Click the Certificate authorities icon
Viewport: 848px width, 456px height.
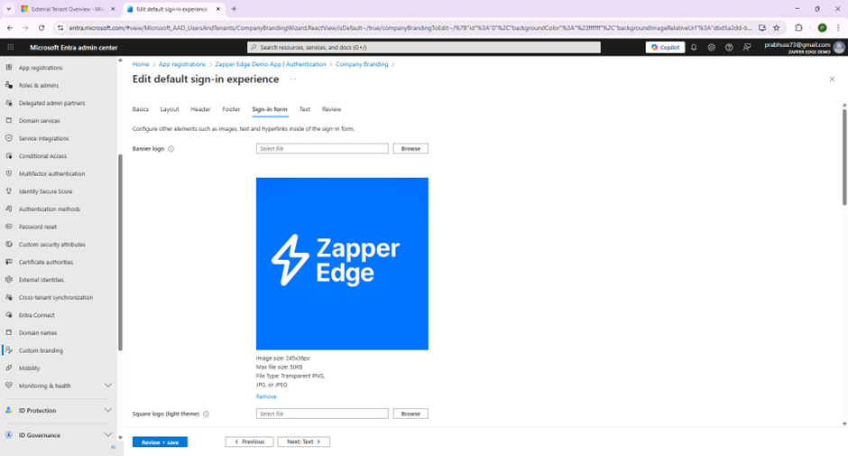9,262
